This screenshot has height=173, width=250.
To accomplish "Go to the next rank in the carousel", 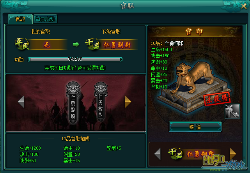I will pos(128,102).
